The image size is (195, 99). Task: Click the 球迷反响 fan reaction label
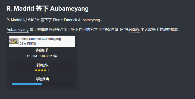(42, 79)
